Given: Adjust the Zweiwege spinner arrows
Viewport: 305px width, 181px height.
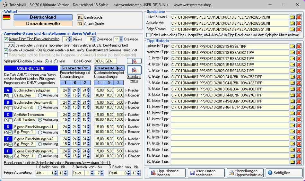Looking at the screenshot, I should [x=94, y=39].
